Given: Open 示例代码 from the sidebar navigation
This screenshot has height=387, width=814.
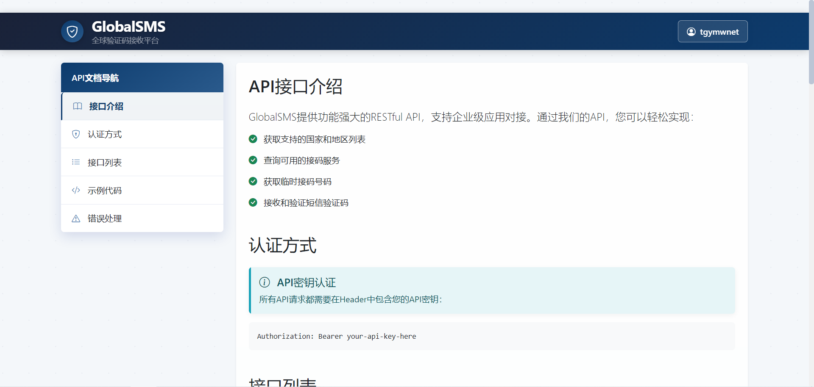Looking at the screenshot, I should click(x=105, y=191).
